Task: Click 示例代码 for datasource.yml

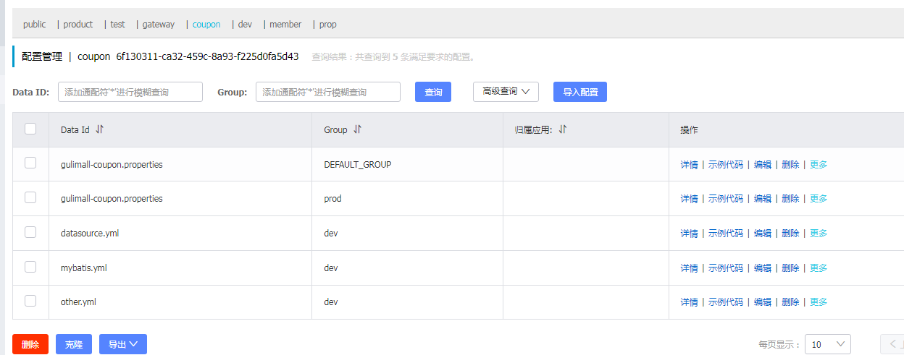Action: coord(725,233)
